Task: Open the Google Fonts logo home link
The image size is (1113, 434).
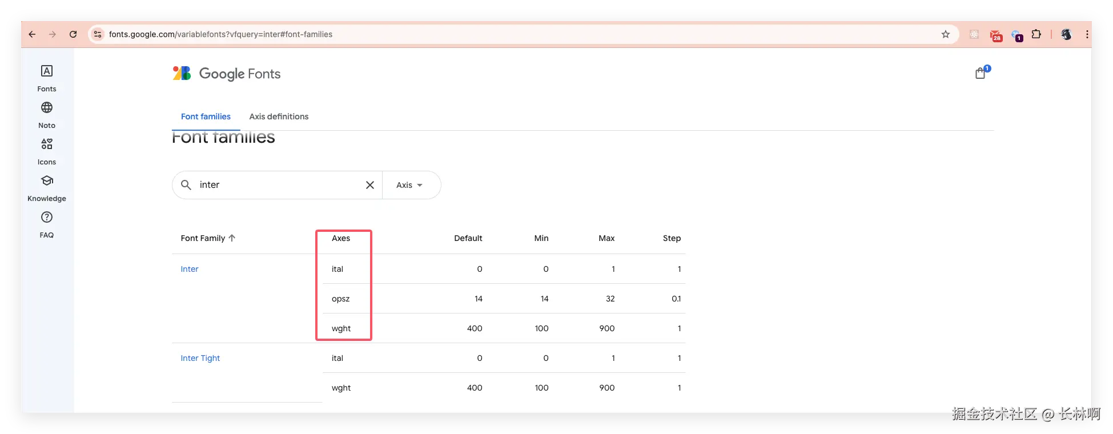Action: pyautogui.click(x=227, y=74)
